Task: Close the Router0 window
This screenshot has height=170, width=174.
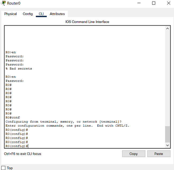Action: [x=168, y=3]
